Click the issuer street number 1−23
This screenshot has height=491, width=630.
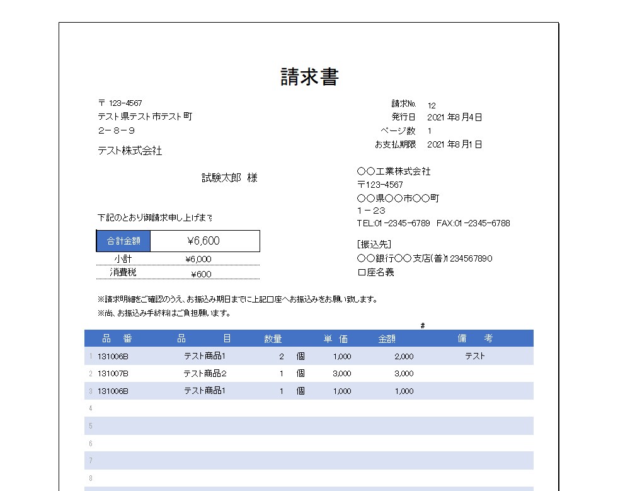pyautogui.click(x=371, y=211)
